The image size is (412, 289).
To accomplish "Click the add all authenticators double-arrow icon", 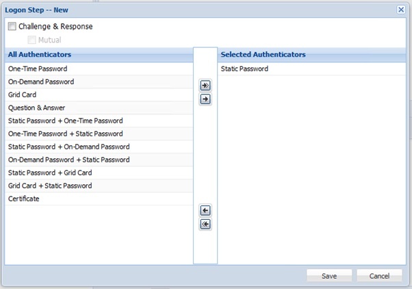I will (205, 86).
